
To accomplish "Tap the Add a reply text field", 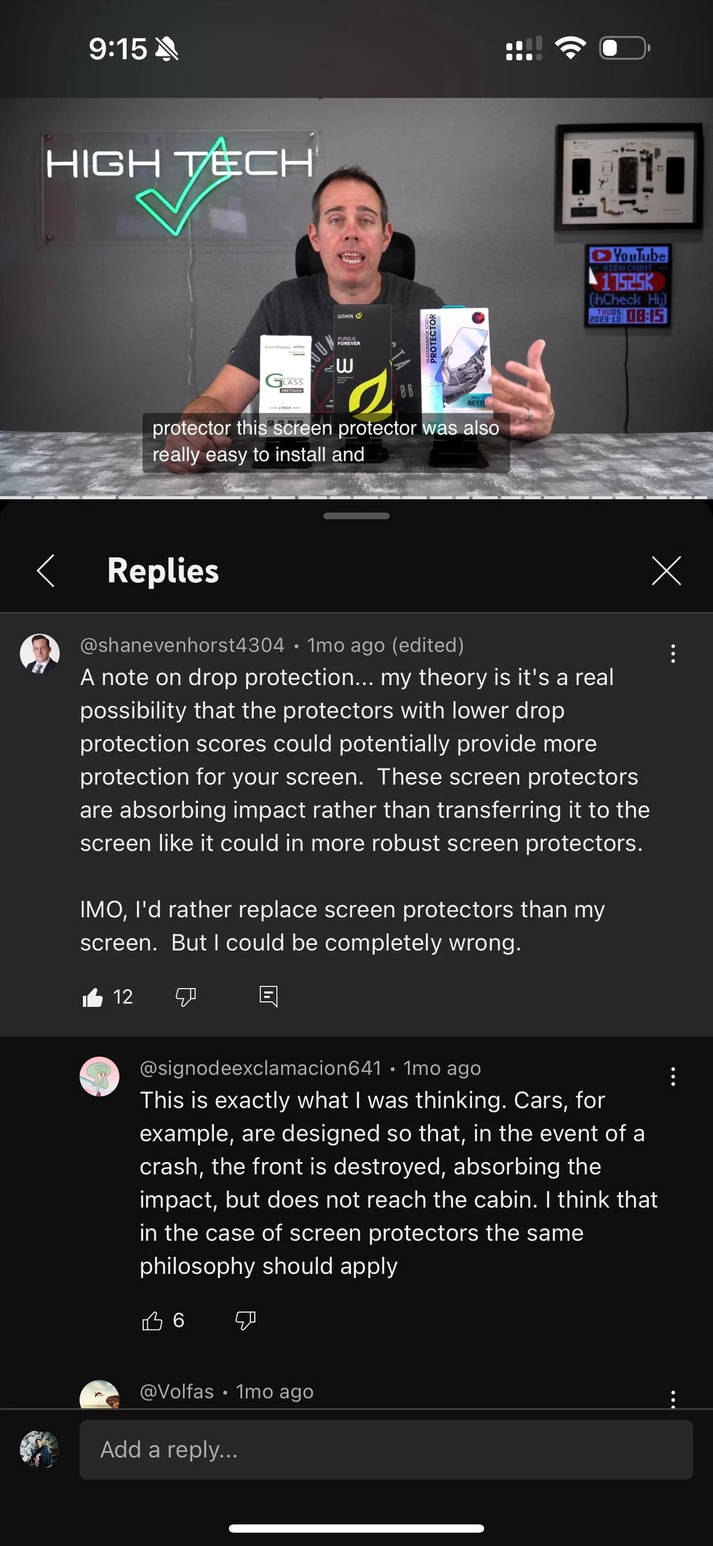I will pos(386,1450).
